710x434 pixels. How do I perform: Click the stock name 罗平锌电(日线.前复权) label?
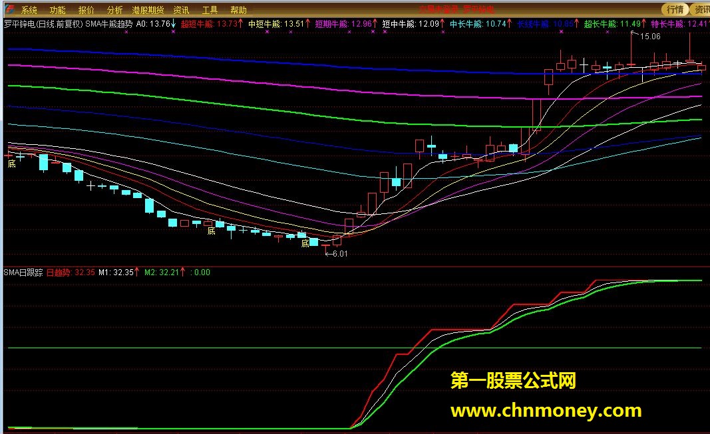tap(43, 24)
